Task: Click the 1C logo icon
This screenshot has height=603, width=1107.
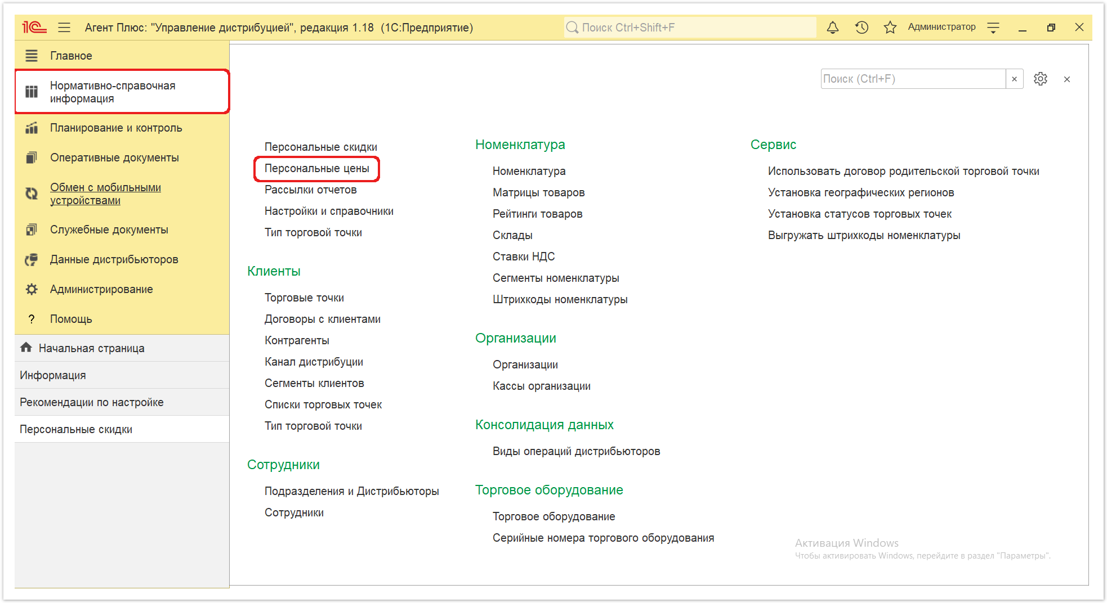Action: (34, 27)
